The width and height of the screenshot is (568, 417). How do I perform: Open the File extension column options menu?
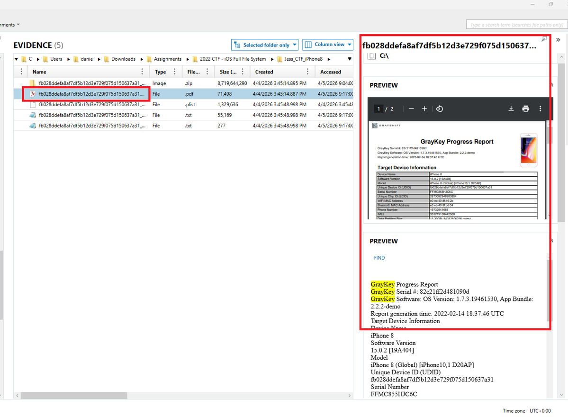207,72
